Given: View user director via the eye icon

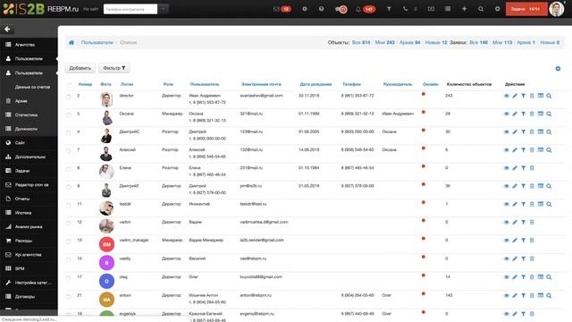Looking at the screenshot, I should point(507,96).
